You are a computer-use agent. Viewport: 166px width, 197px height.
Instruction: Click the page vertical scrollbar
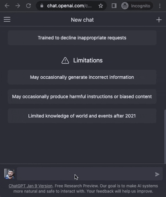pyautogui.click(x=165, y=136)
